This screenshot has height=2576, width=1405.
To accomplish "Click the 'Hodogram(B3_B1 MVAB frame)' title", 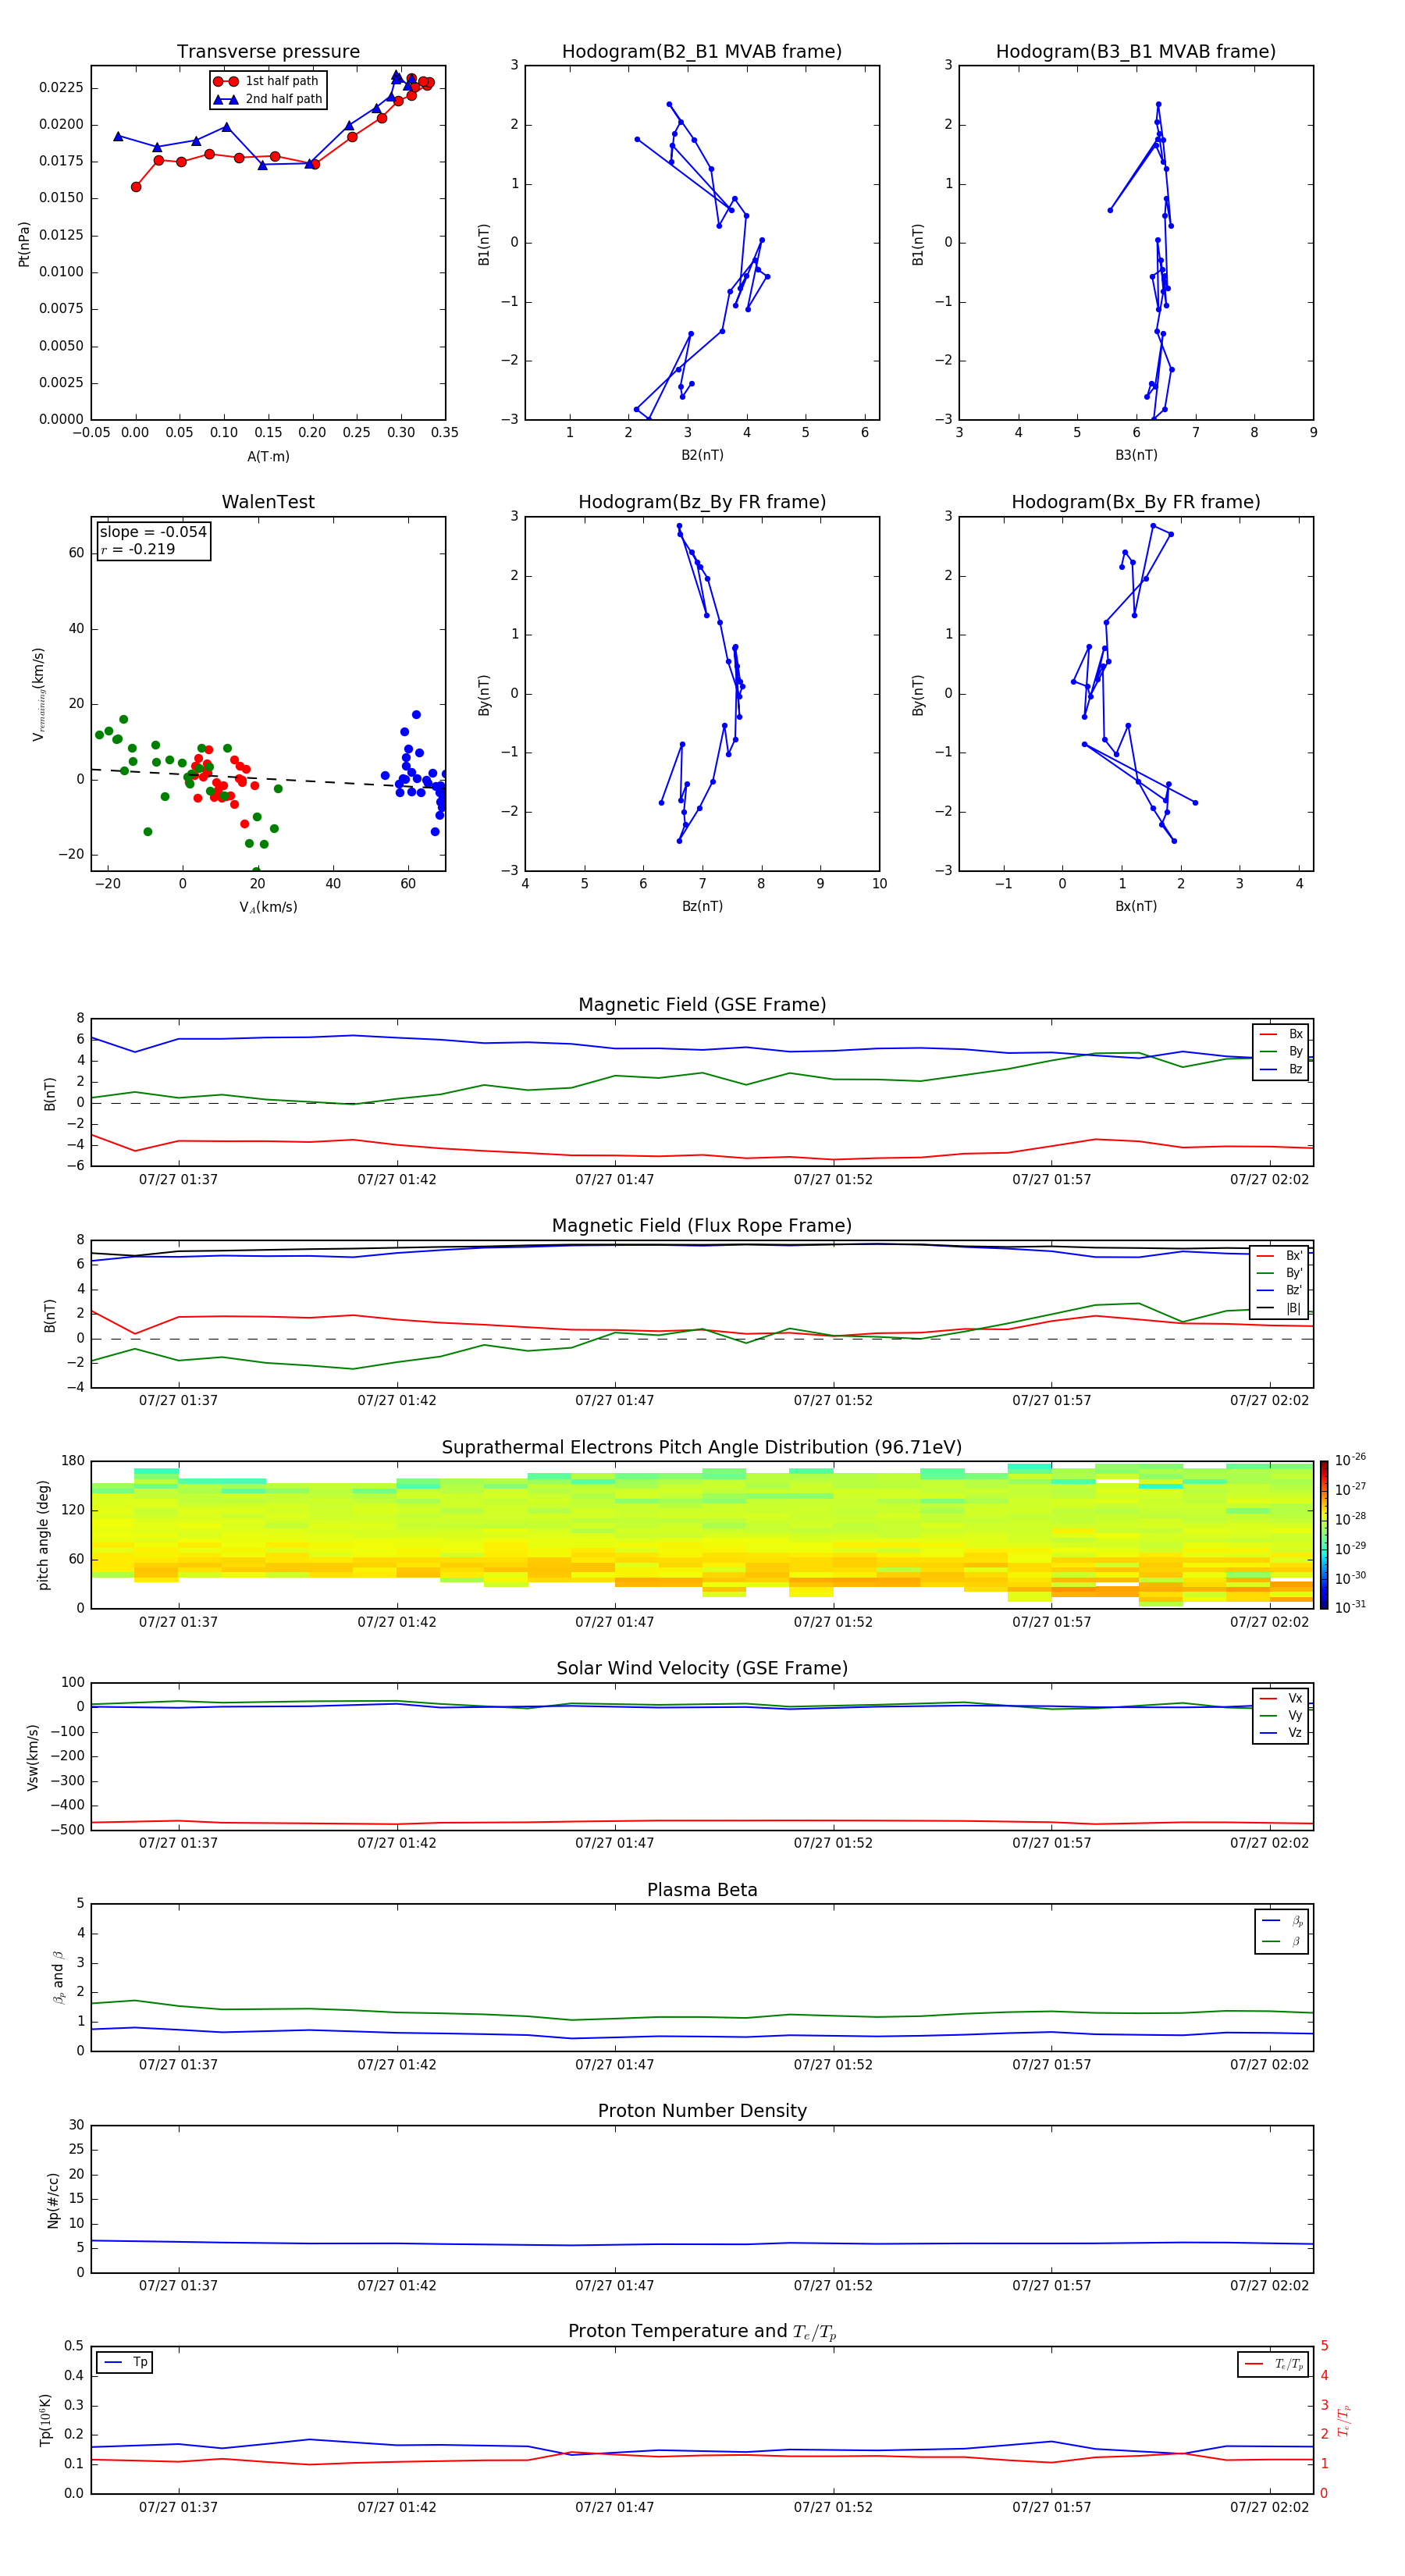I will point(1136,52).
